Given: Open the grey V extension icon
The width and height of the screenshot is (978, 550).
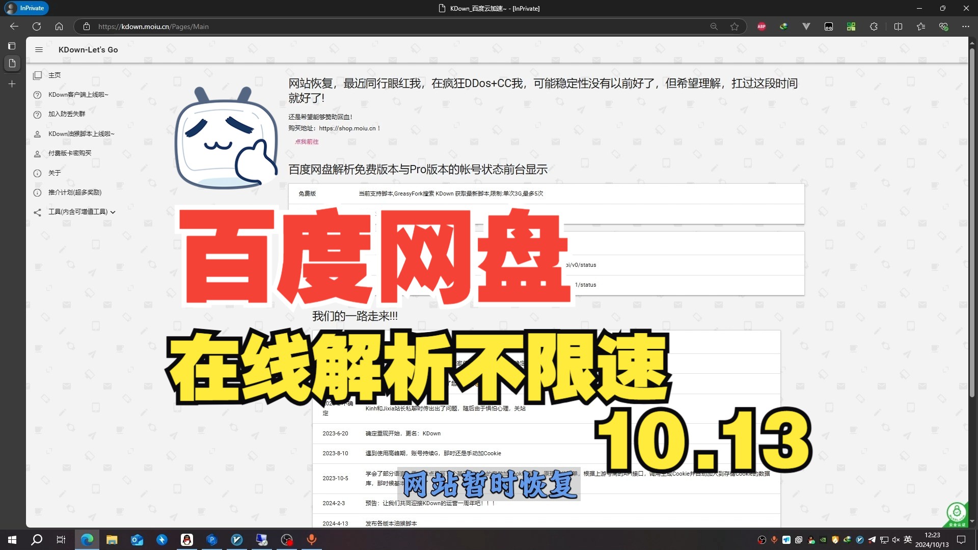Looking at the screenshot, I should coord(806,26).
